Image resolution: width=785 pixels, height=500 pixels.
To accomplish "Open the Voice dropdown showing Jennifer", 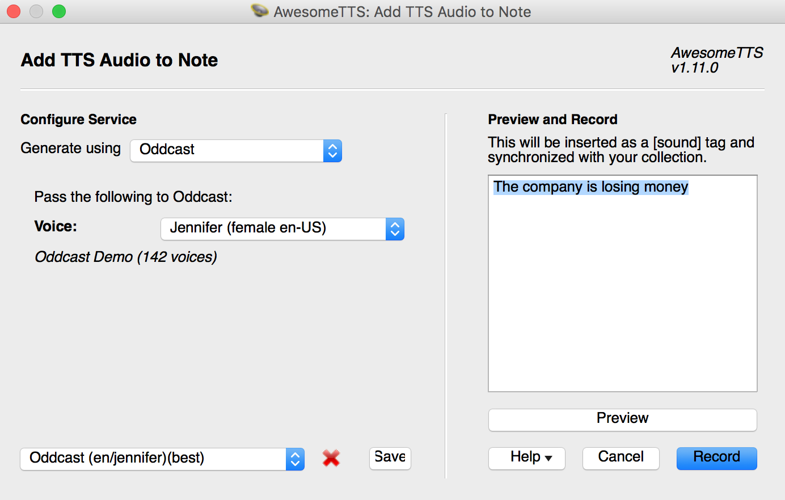I will click(x=282, y=228).
